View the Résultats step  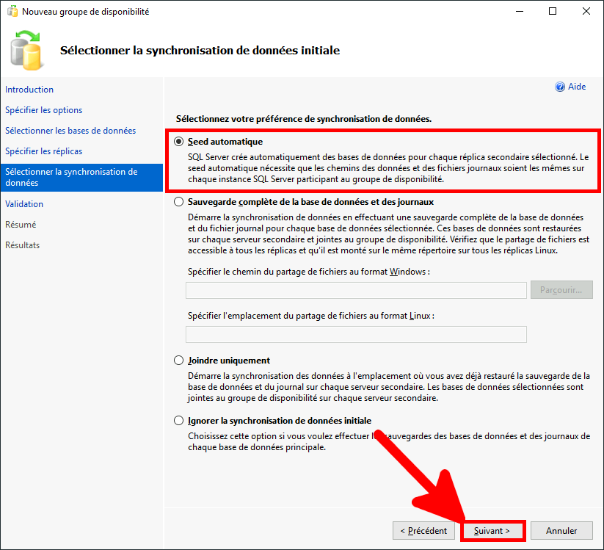(x=25, y=245)
